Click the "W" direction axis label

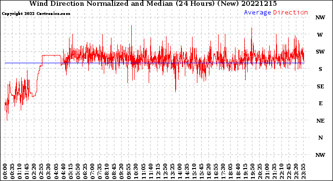[320, 35]
